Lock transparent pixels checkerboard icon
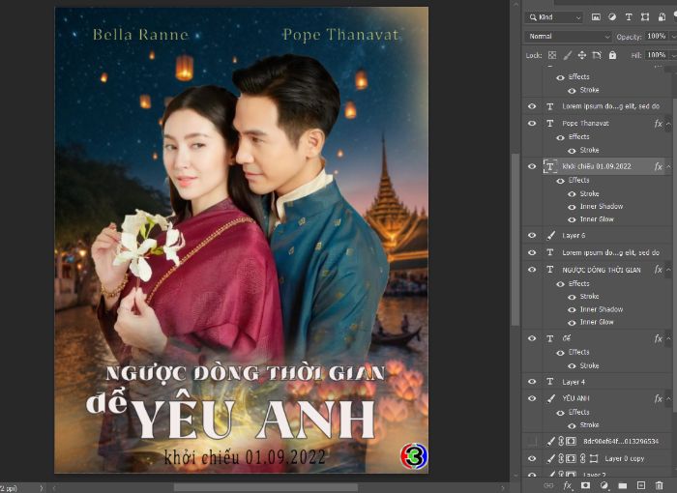This screenshot has height=493, width=677. coord(552,55)
